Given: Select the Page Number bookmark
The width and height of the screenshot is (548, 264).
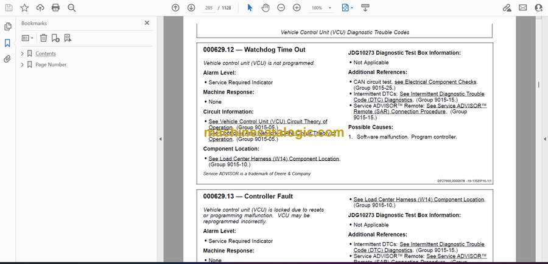Looking at the screenshot, I should tap(51, 65).
